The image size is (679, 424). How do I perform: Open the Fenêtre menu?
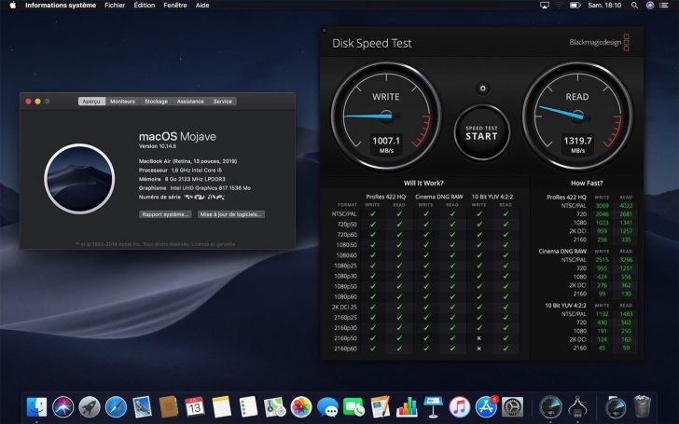pyautogui.click(x=175, y=6)
